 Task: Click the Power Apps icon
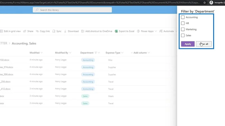(x=138, y=31)
